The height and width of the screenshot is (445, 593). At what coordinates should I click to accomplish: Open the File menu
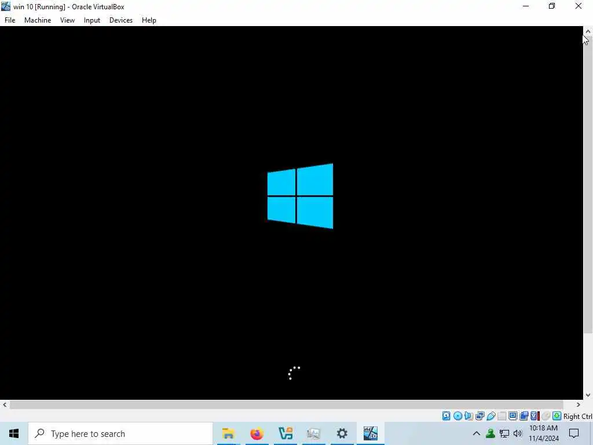click(x=10, y=20)
